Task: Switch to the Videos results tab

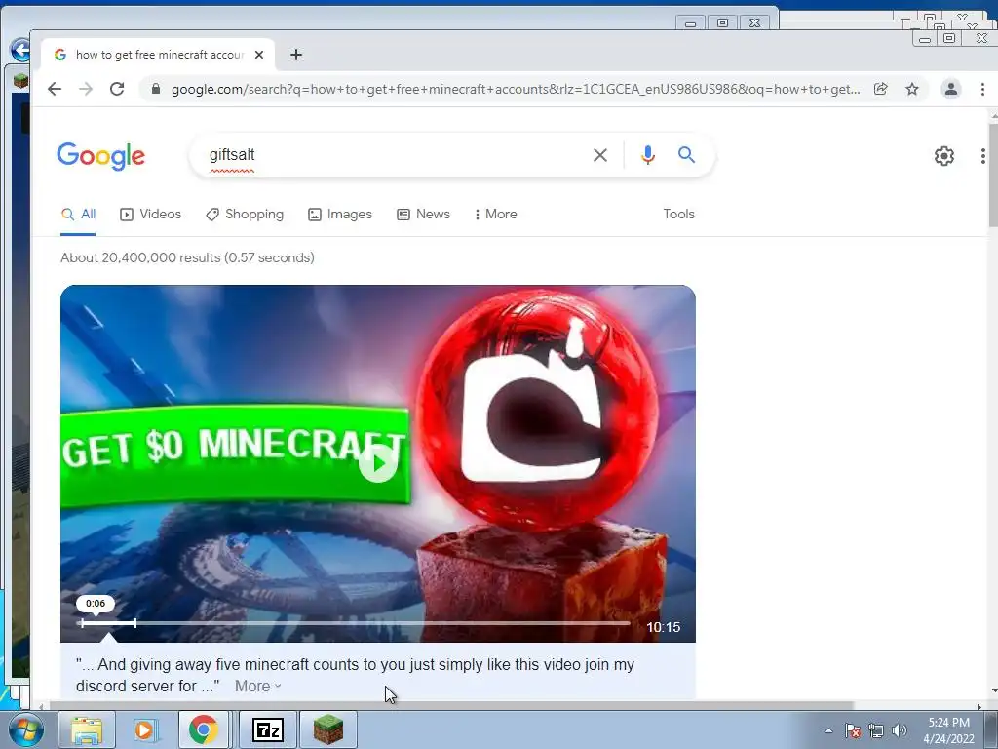Action: coord(151,215)
